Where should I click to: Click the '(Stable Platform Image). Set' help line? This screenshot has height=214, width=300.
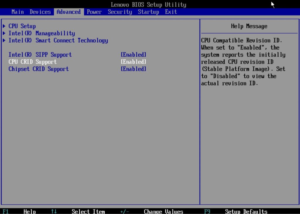243,69
